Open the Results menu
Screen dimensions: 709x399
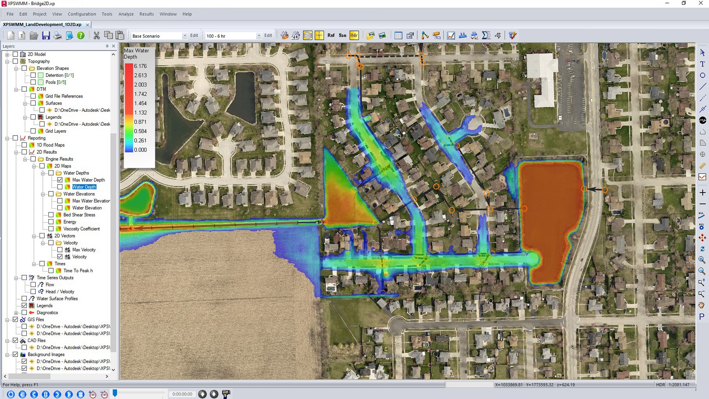[147, 14]
